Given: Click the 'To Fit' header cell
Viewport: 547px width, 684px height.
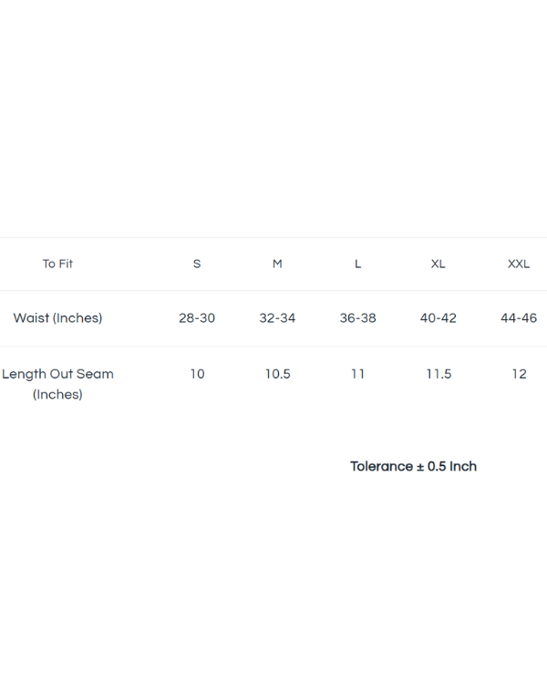Looking at the screenshot, I should click(x=57, y=264).
